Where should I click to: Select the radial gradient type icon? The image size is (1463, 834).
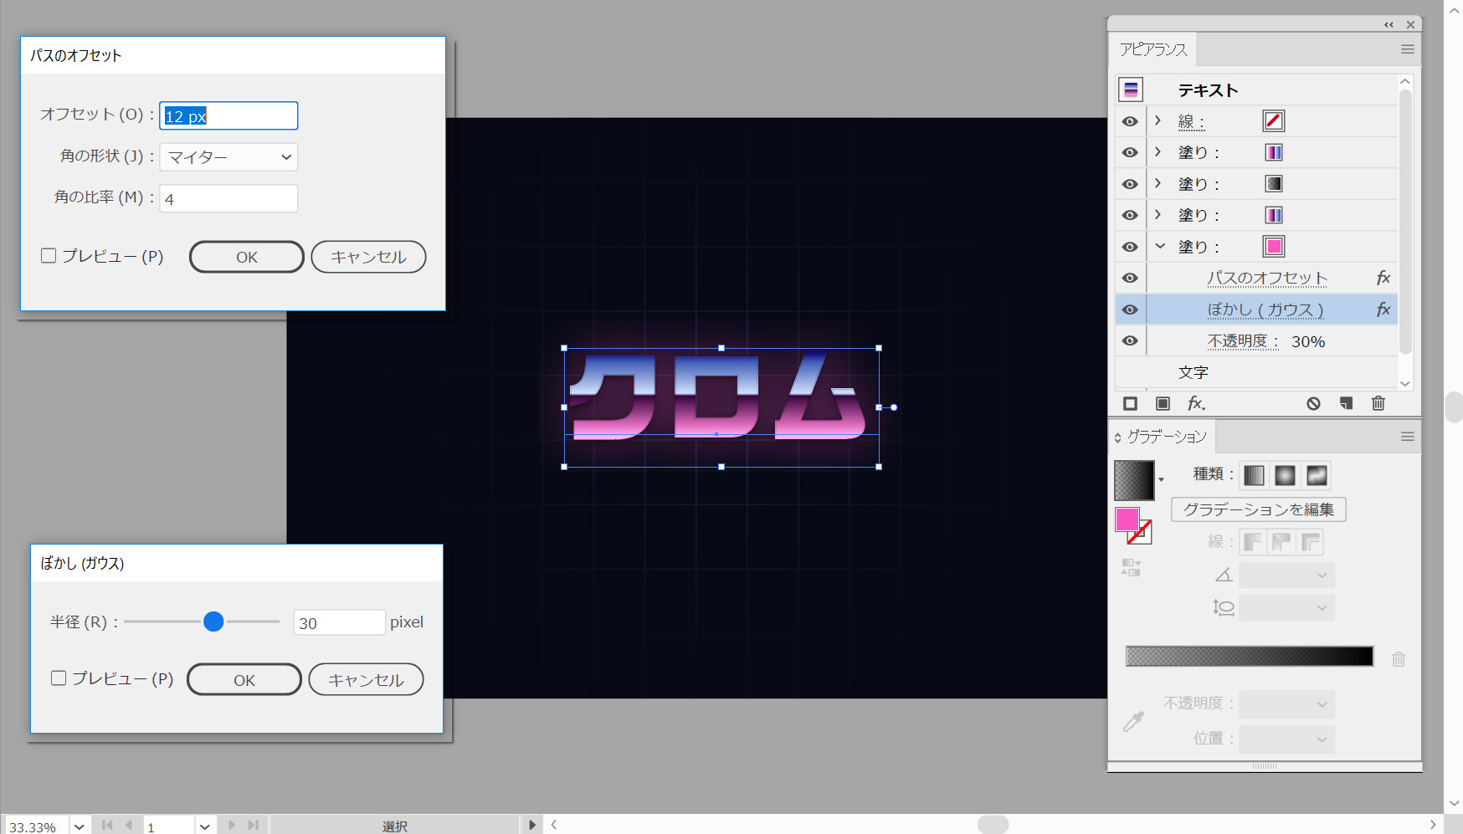point(1285,476)
